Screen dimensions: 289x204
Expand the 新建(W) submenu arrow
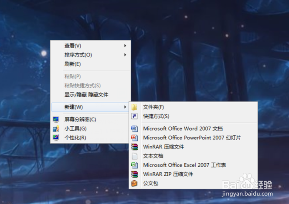click(x=125, y=107)
